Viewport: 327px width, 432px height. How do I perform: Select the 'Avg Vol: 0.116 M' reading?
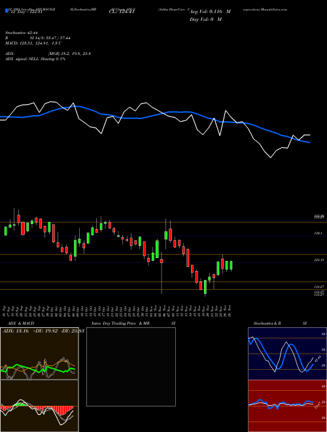click(210, 12)
